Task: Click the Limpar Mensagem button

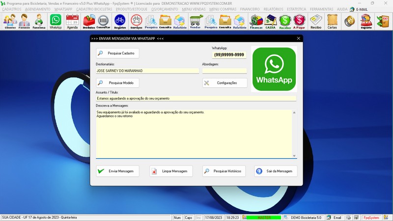Action: (x=171, y=171)
